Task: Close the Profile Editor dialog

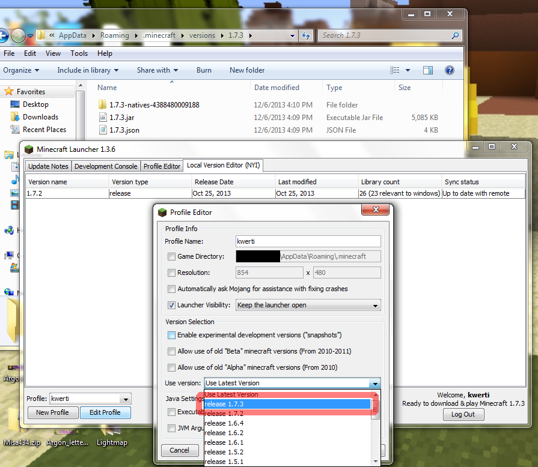Action: point(375,209)
